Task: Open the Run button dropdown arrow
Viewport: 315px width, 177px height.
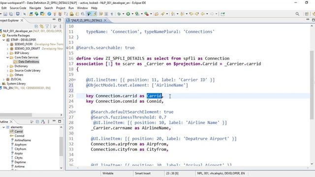Action: click(132, 14)
